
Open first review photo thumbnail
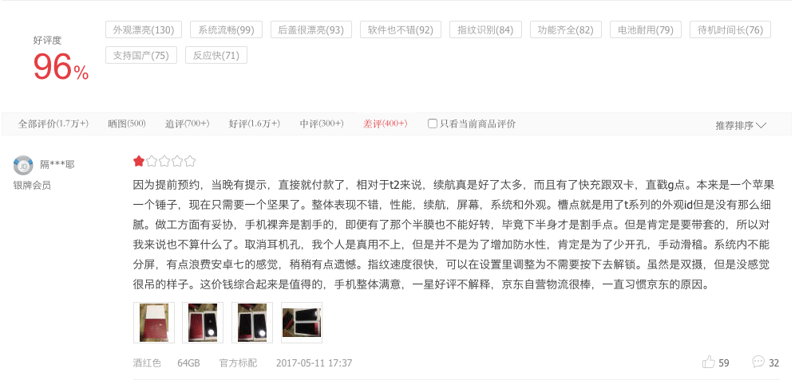pos(153,323)
